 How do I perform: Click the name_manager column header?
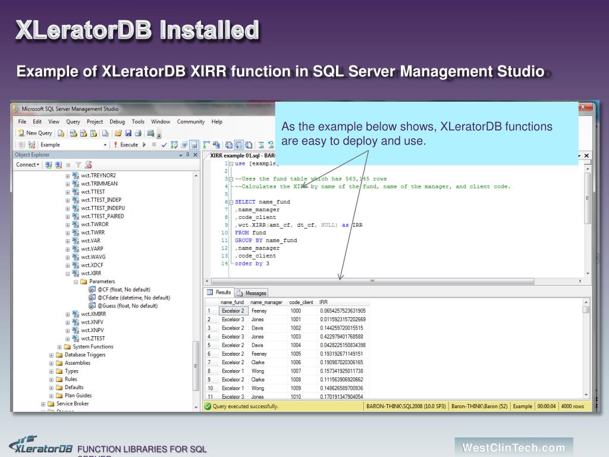point(266,302)
